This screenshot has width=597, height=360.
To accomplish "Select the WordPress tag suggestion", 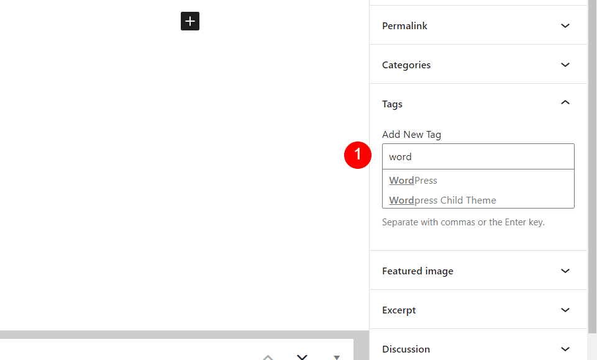I will [x=413, y=181].
